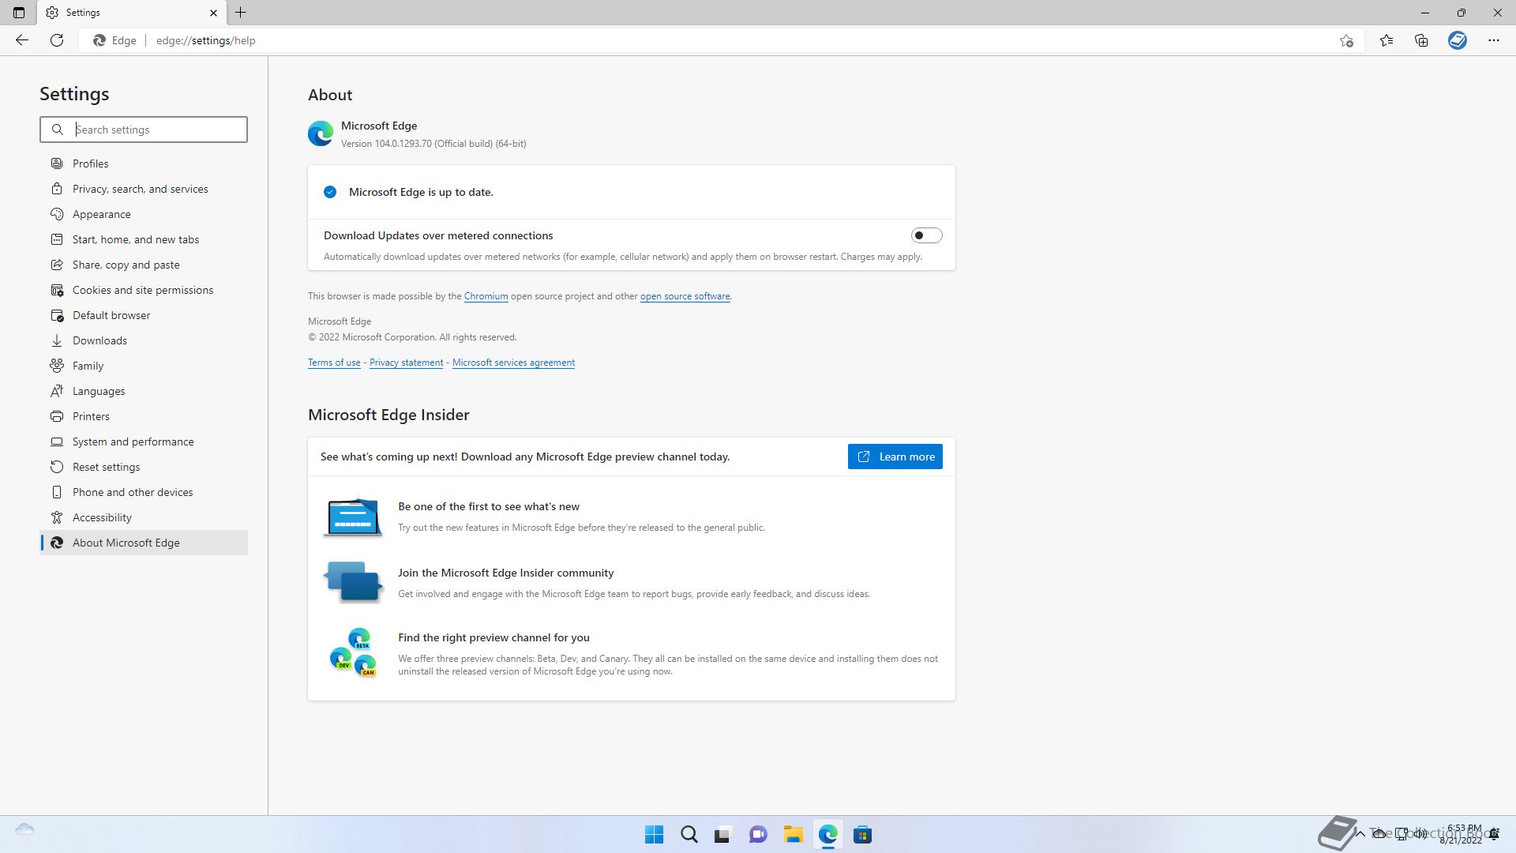1516x853 pixels.
Task: Open the Chromium link
Action: coord(486,296)
